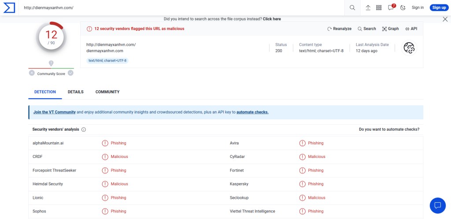Screen dimensions: 451x219
Task: Click the alert icon in the Forcepoint ThreatSeeker row
Action: tap(105, 171)
